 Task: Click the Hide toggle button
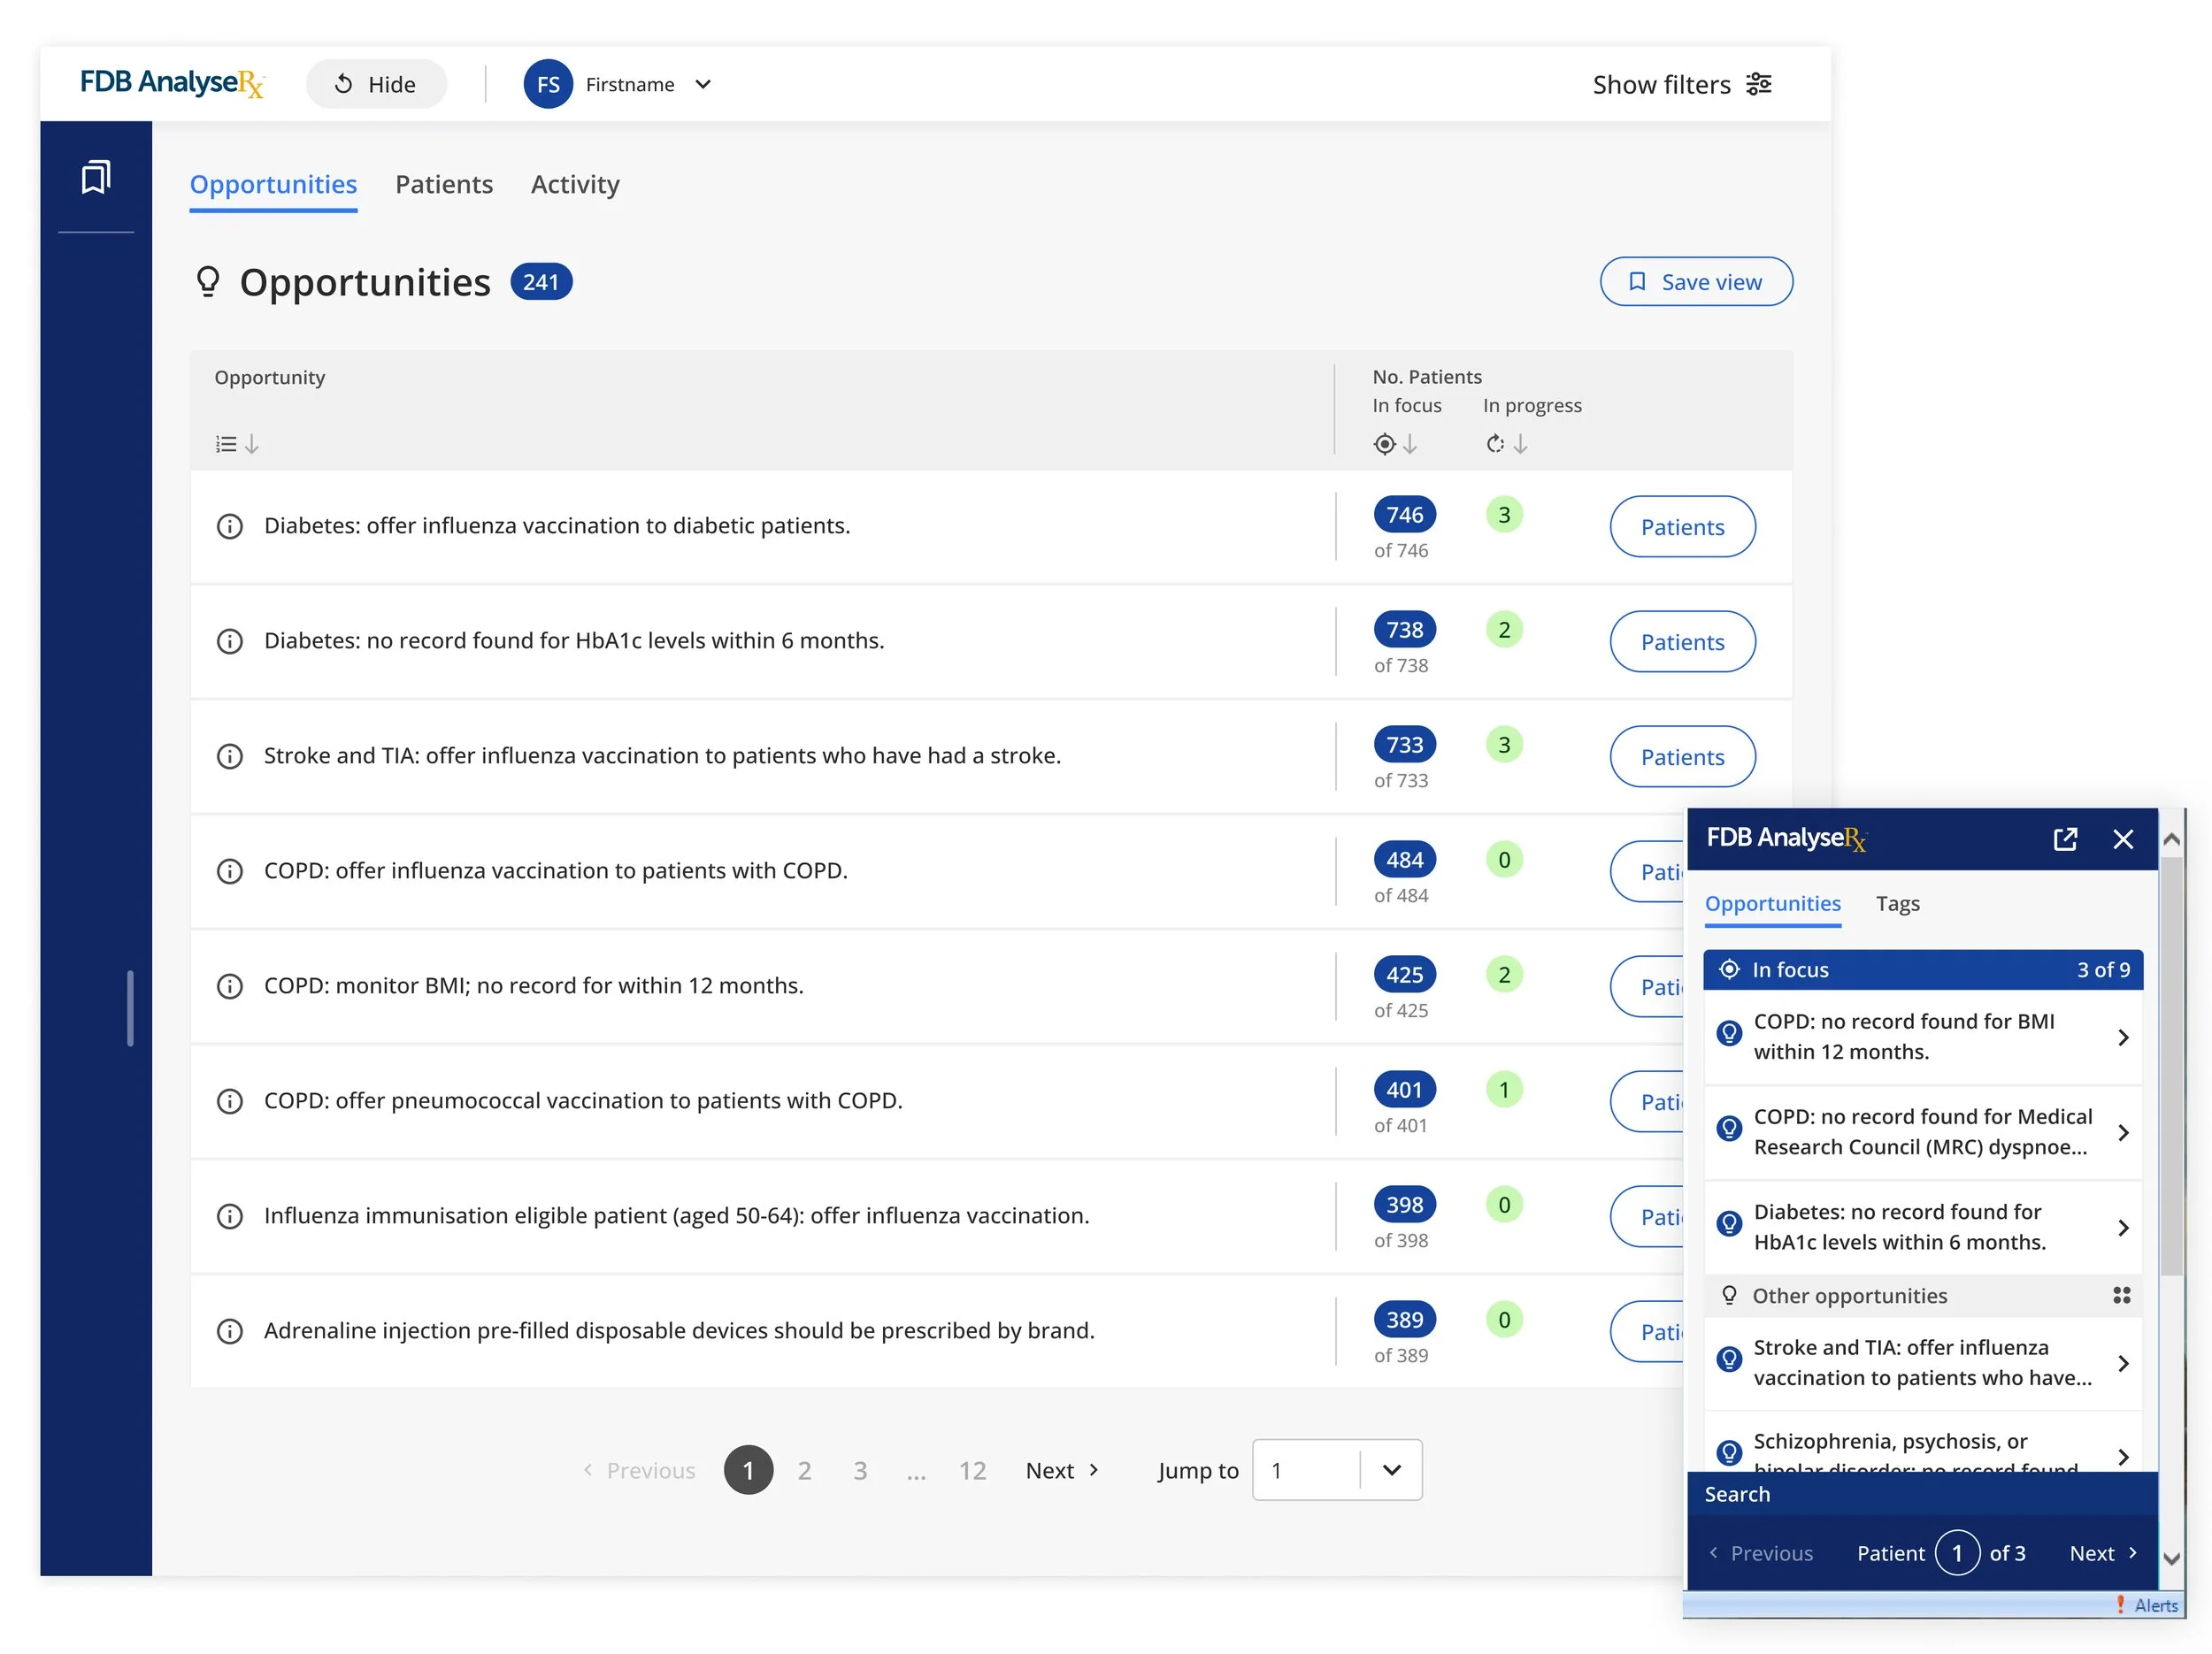point(375,84)
